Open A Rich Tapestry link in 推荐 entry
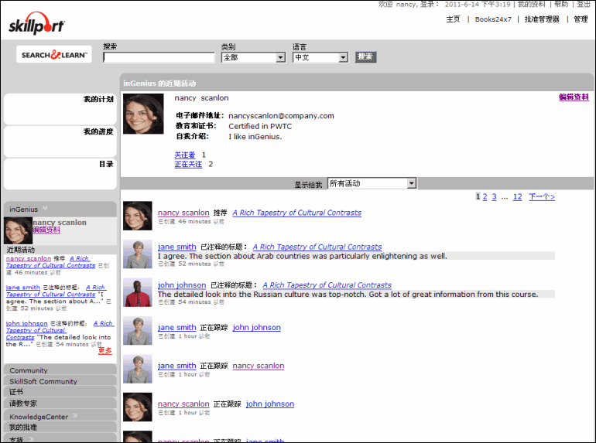The image size is (596, 443). tap(297, 213)
